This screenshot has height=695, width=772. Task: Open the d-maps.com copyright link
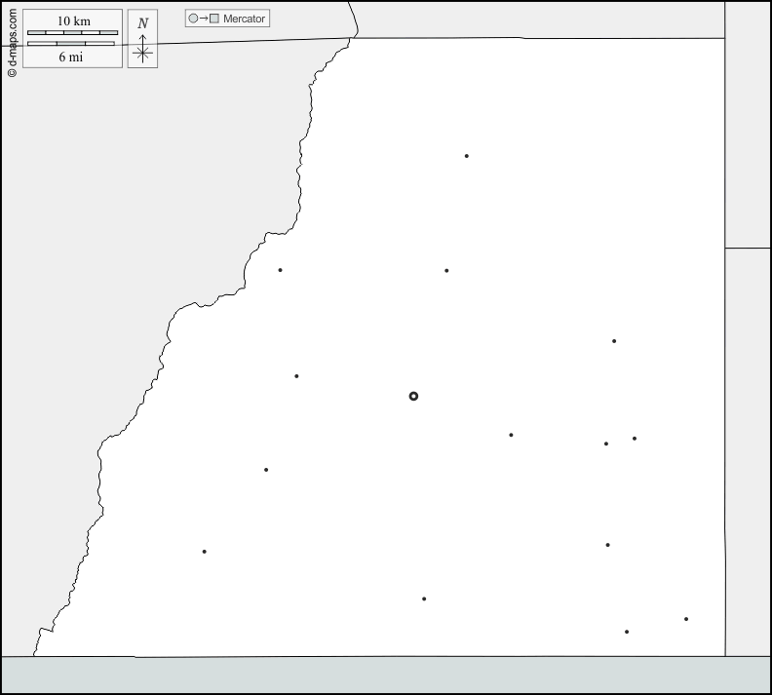click(x=12, y=41)
